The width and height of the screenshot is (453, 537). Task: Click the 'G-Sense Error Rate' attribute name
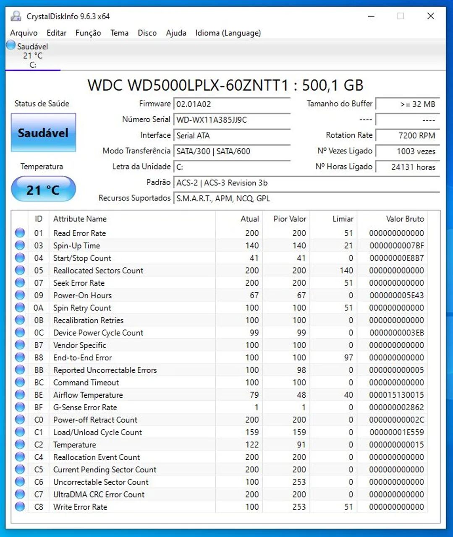(85, 407)
